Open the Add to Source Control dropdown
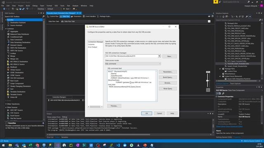 click(252, 141)
